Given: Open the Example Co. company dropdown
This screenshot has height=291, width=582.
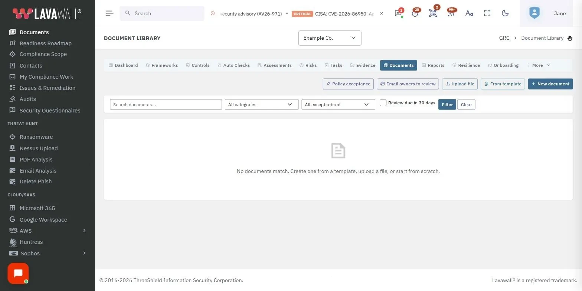Looking at the screenshot, I should point(330,38).
